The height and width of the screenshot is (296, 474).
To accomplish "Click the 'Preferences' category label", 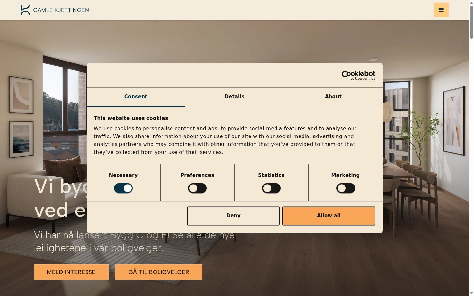I will 197,175.
